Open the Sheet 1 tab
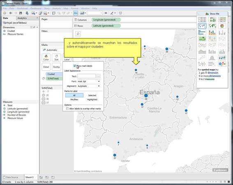The width and height of the screenshot is (233, 185). [x=30, y=177]
